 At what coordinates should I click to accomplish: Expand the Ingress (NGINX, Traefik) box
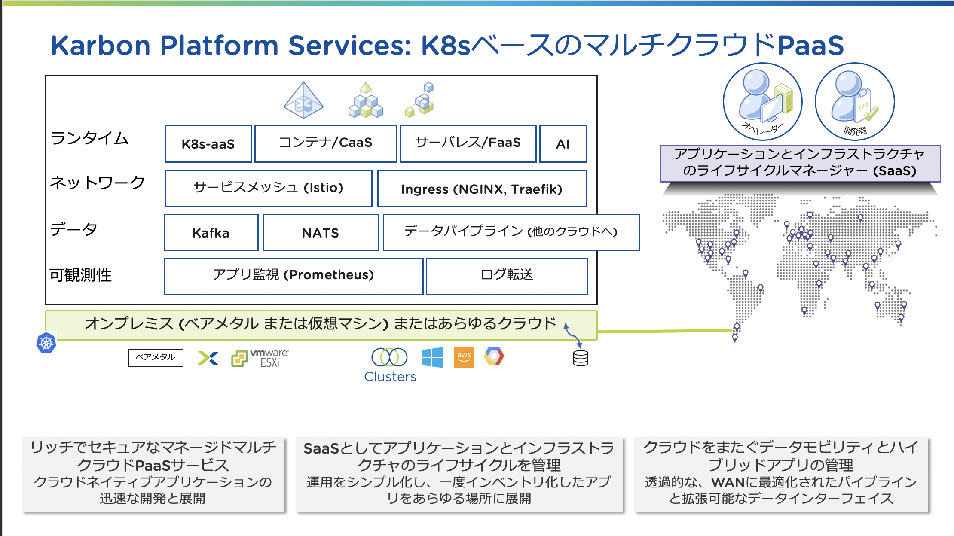pyautogui.click(x=482, y=189)
